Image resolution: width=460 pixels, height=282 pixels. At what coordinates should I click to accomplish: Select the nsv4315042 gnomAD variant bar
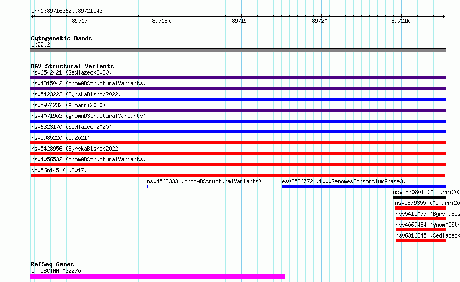pos(238,88)
